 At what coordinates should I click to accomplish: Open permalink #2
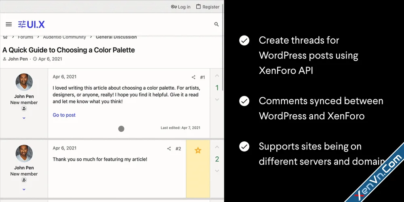tap(178, 149)
